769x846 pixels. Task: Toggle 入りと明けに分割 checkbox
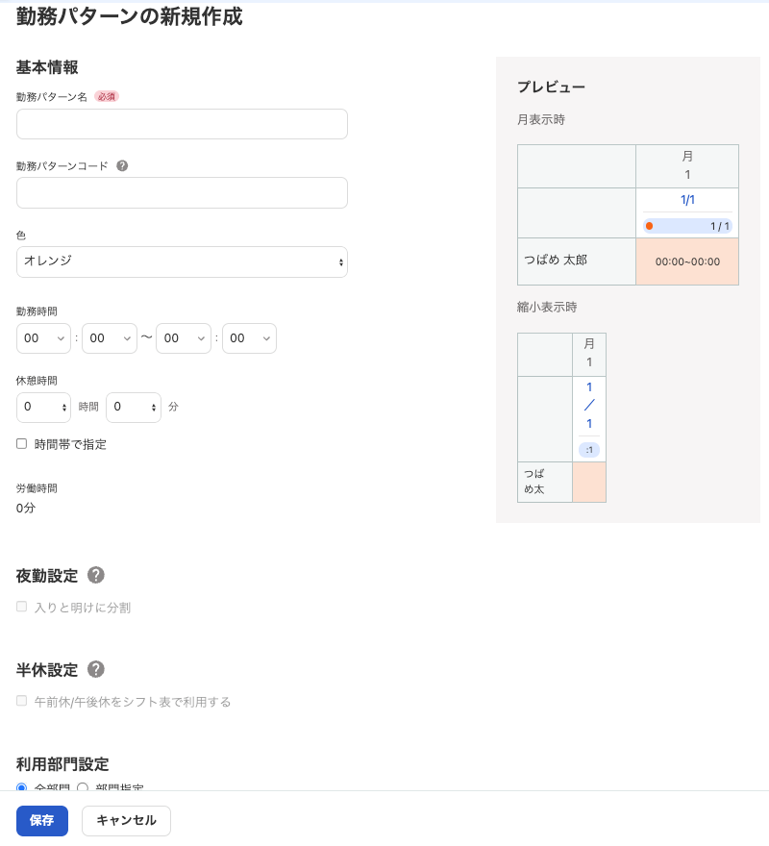(21, 607)
